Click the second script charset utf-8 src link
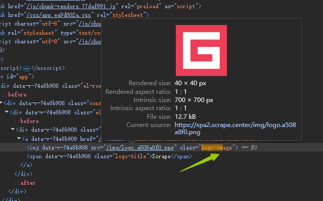 pyautogui.click(x=90, y=41)
